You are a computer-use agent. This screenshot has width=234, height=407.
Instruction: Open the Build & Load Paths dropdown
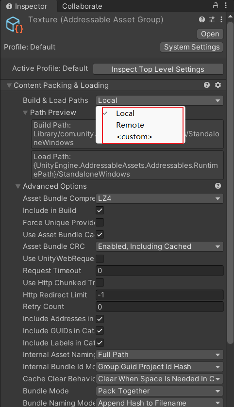tap(159, 100)
